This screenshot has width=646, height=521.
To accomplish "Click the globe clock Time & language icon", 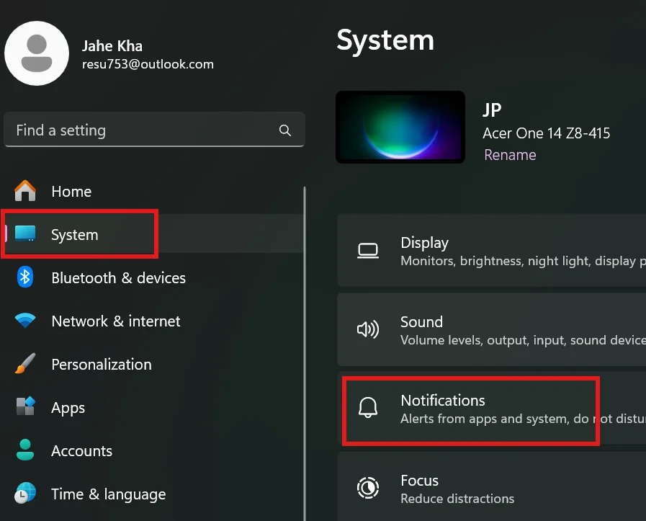I will 25,494.
